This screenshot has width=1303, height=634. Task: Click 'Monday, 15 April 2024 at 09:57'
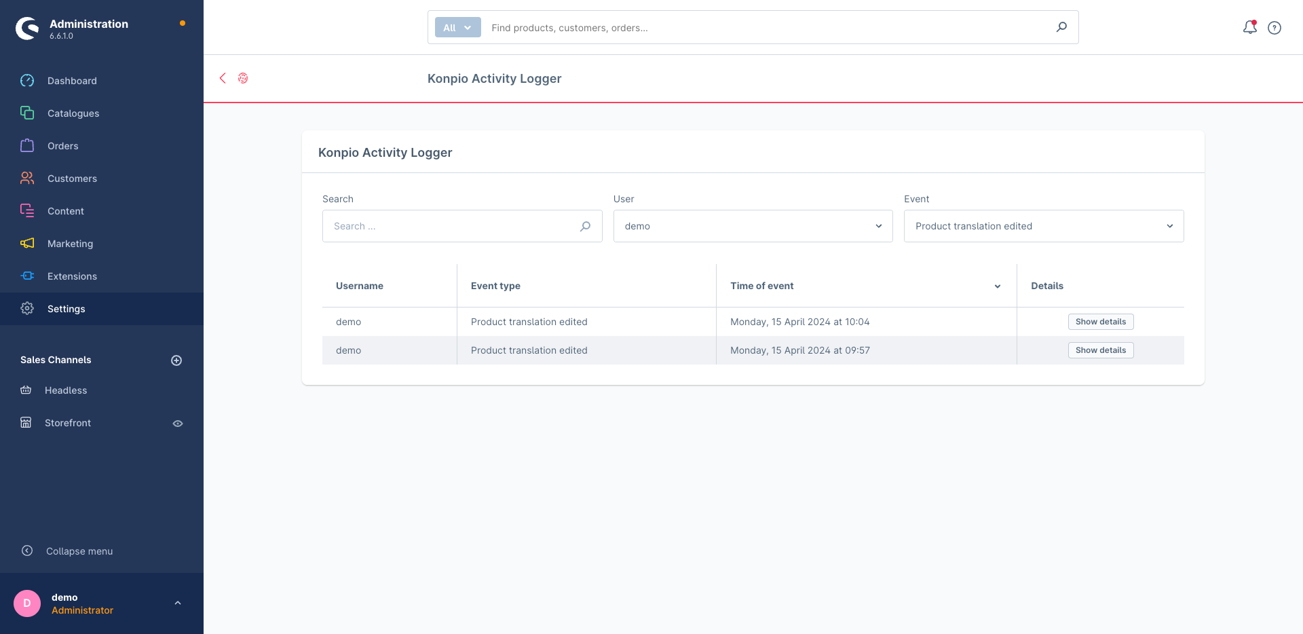pyautogui.click(x=799, y=350)
